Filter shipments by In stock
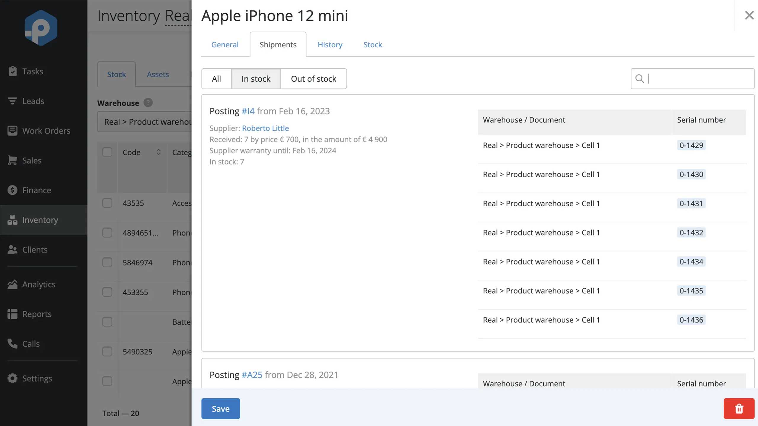Screen dimensions: 758x426 [256, 79]
